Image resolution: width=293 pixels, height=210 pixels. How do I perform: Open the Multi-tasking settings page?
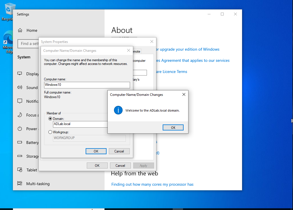38,184
